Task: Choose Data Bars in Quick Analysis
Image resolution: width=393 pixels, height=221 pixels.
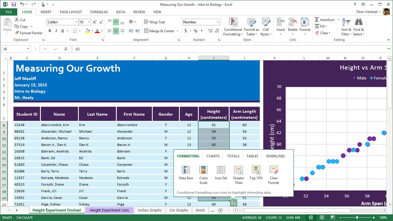Action: [186, 173]
